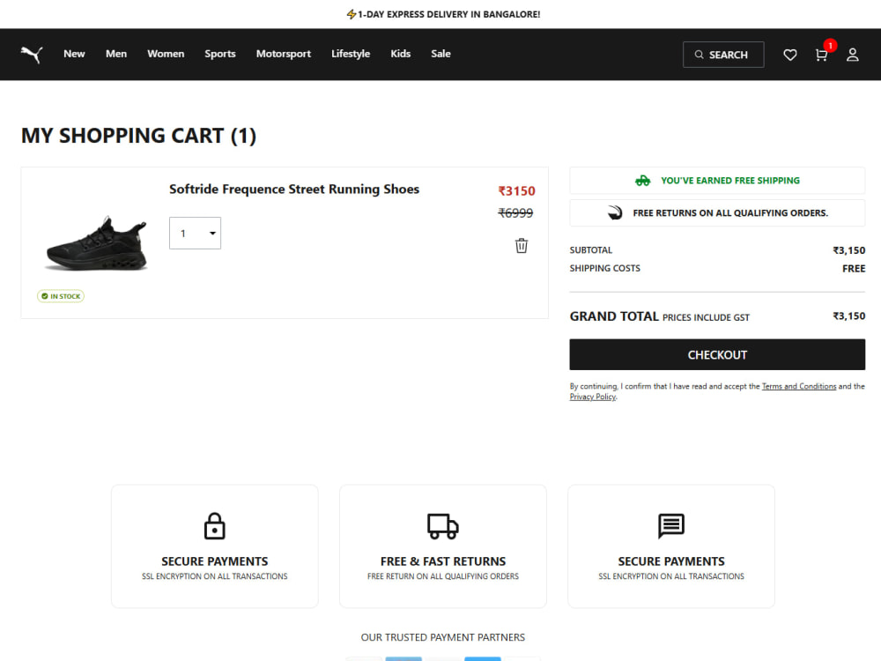Click FREE RETURNS ON ALL QUALIFYING ORDERS text
The width and height of the screenshot is (881, 661).
pyautogui.click(x=729, y=213)
